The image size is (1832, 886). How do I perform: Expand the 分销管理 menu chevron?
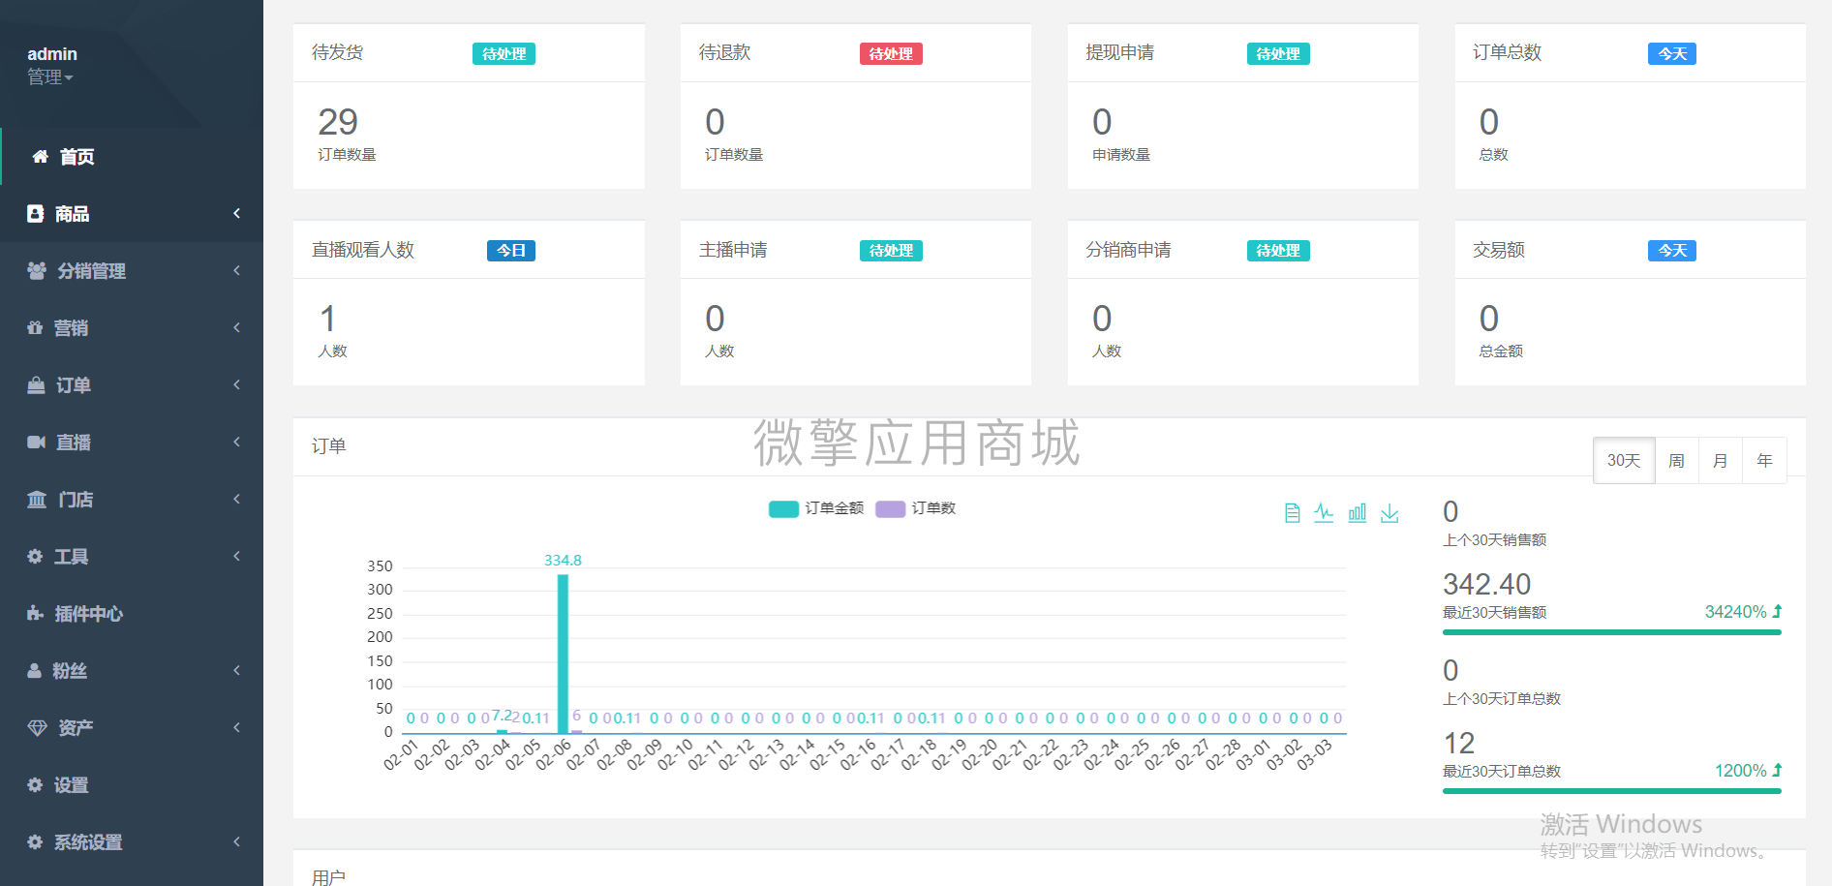(236, 271)
